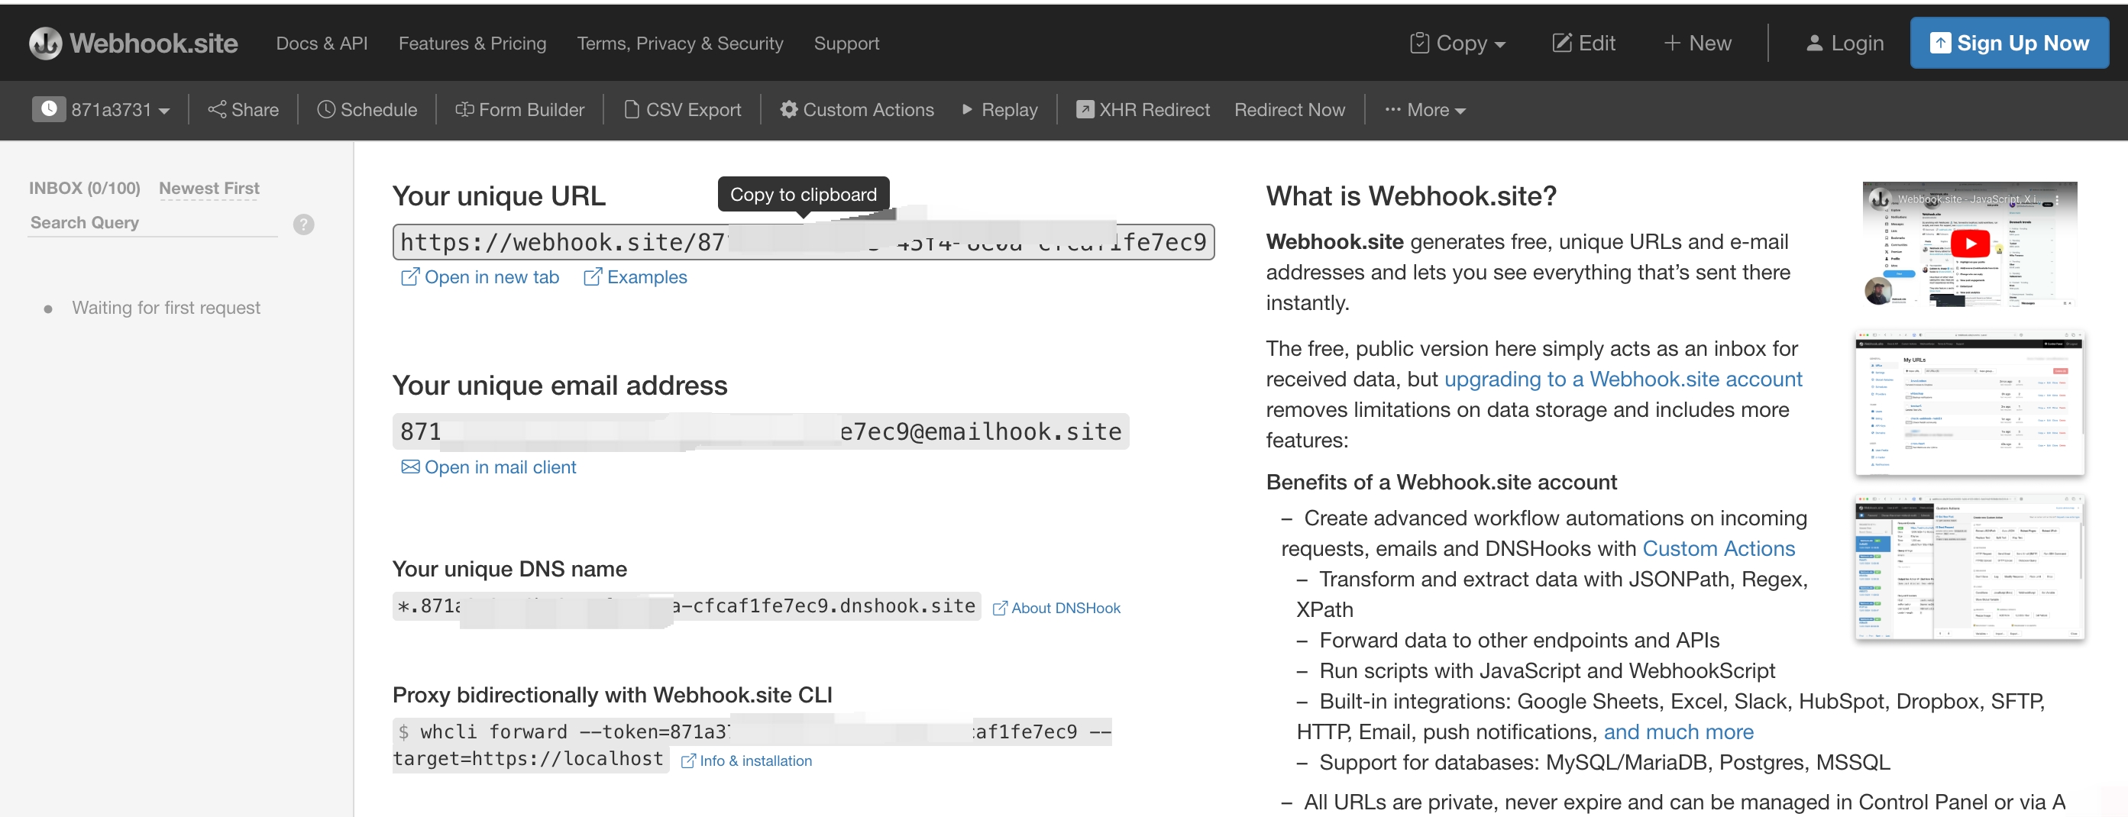Open Terms, Privacy & Security page
The width and height of the screenshot is (2128, 817).
point(679,43)
